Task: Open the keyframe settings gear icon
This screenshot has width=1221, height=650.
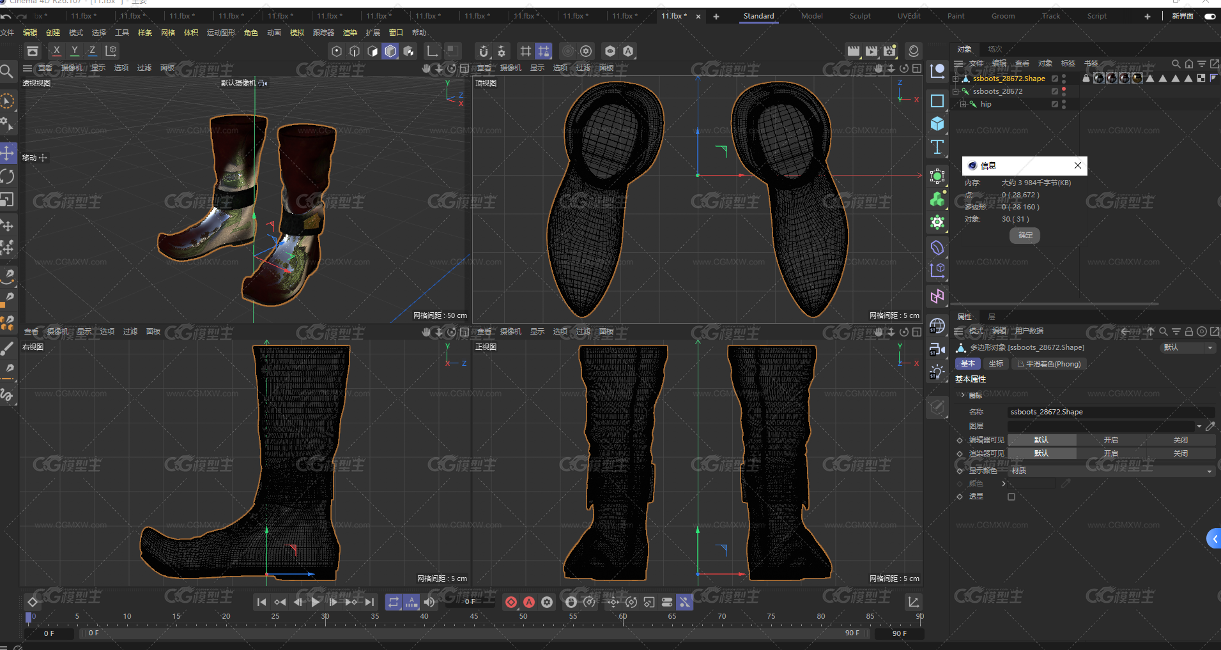Action: pyautogui.click(x=547, y=602)
